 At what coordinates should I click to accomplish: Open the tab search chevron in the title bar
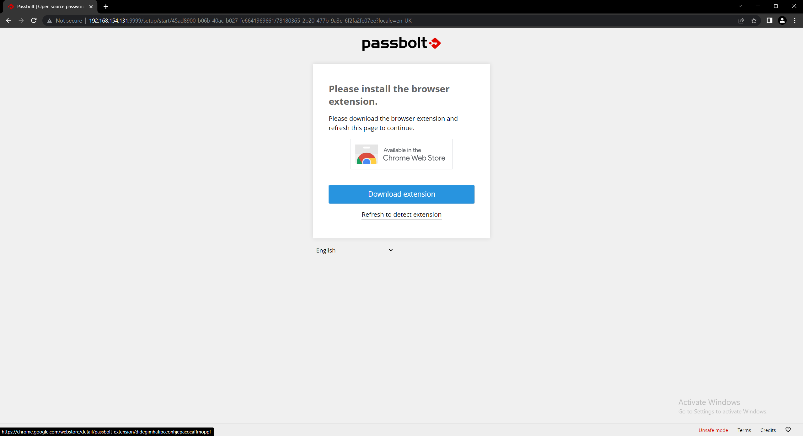pos(740,6)
